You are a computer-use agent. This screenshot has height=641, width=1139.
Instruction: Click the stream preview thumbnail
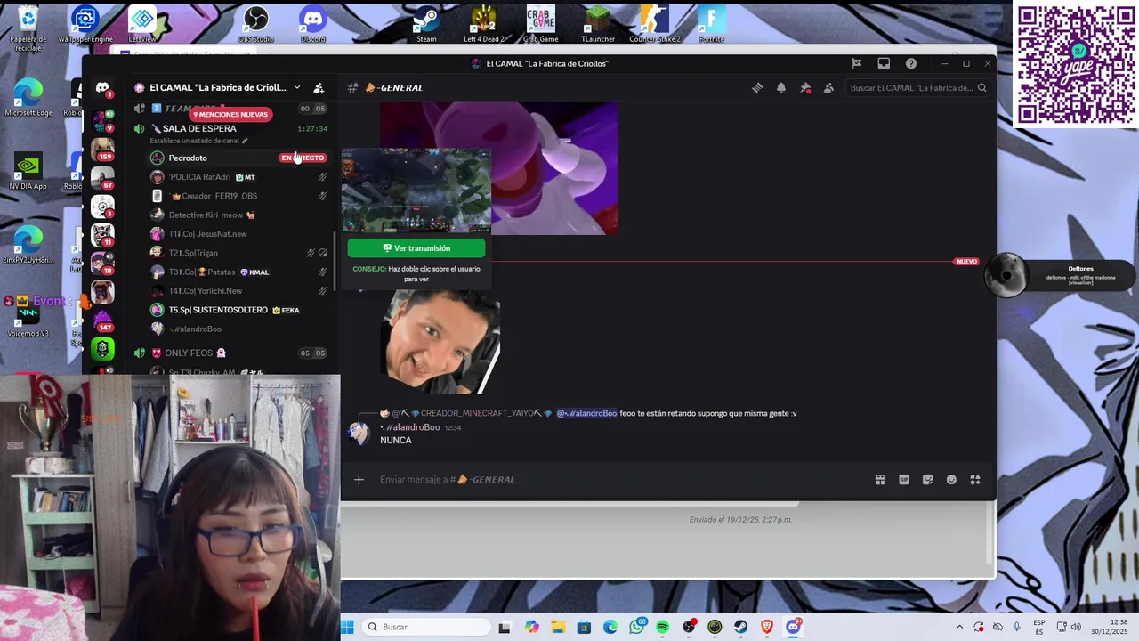tap(416, 191)
